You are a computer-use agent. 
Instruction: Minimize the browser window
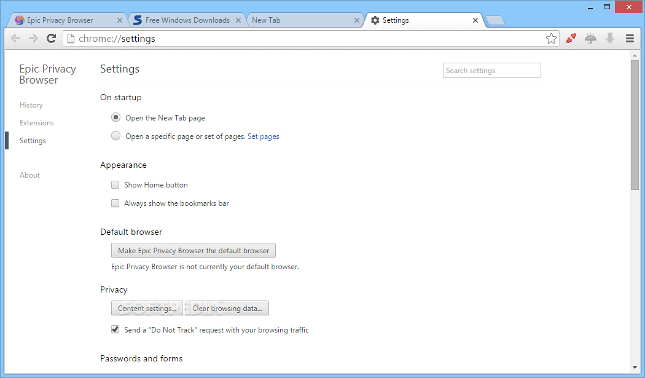point(590,7)
